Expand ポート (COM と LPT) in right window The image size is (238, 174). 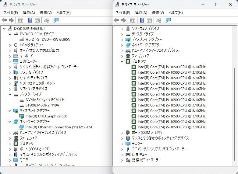tap(122, 133)
